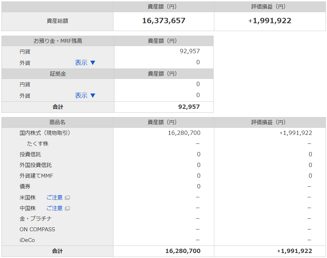Select the 国内株式（現物取引） row label
The image size is (327, 258).
pos(45,133)
